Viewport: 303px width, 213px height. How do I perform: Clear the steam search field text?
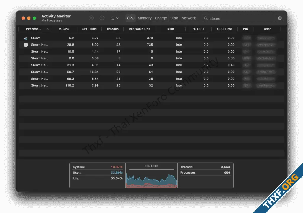[x=280, y=18]
